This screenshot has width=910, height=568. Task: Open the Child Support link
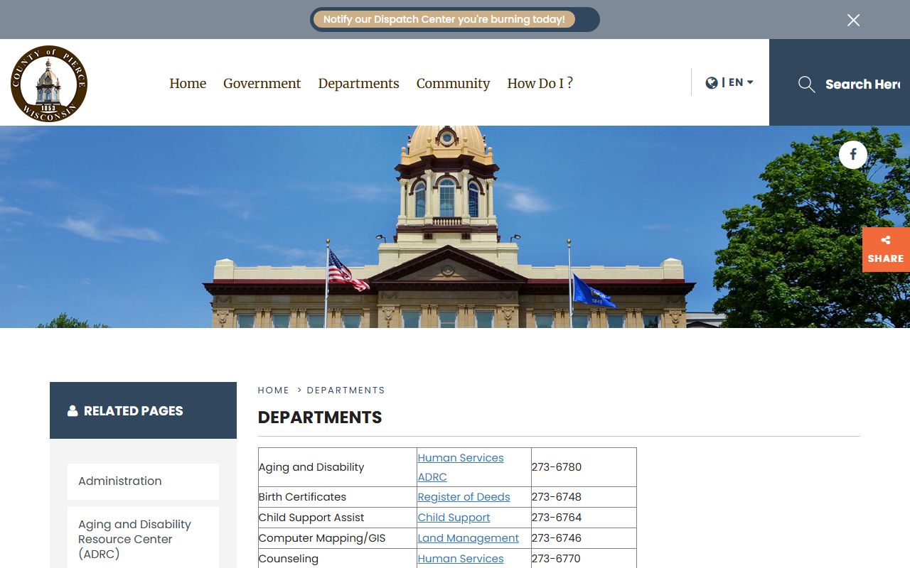pos(454,518)
